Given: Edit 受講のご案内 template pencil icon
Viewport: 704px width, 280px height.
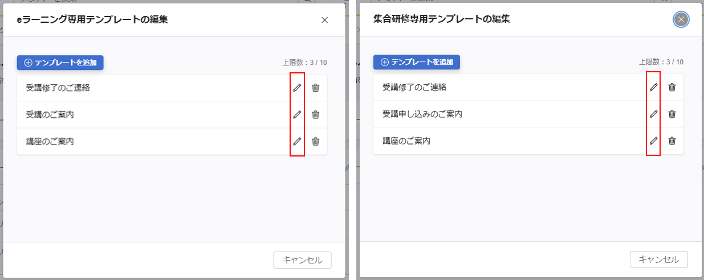Looking at the screenshot, I should pos(297,114).
